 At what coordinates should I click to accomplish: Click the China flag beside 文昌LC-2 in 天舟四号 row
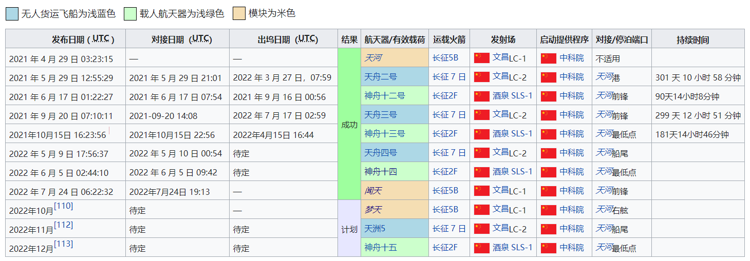tap(481, 153)
